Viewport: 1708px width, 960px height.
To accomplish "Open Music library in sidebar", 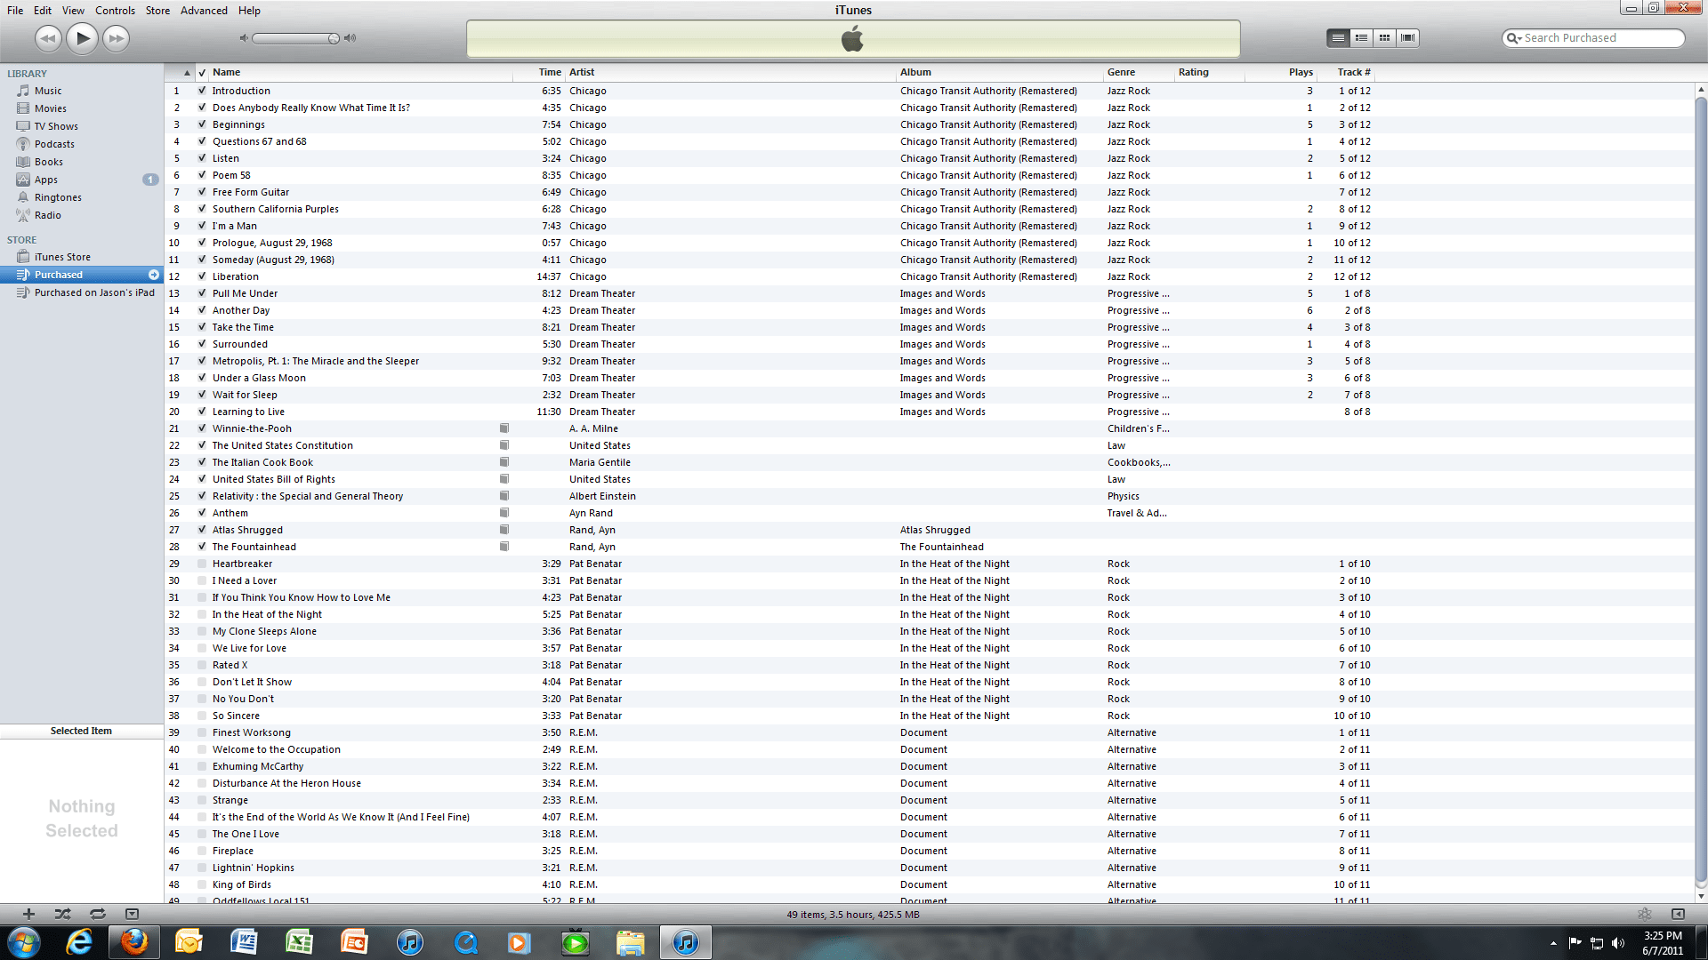I will (x=48, y=91).
